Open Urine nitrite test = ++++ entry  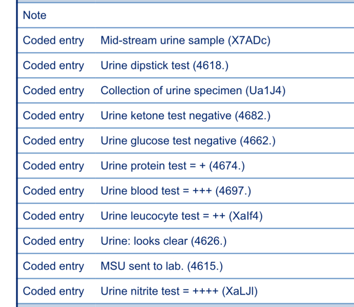[x=179, y=291]
